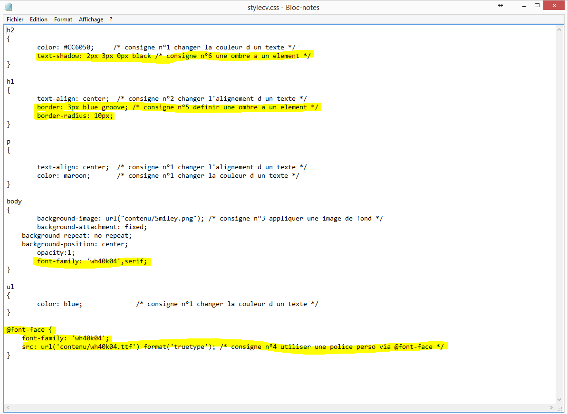Click the vertical scrollbar down arrow
This screenshot has width=568, height=414.
click(x=560, y=400)
